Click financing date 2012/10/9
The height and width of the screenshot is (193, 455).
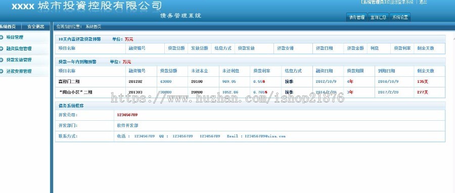pos(326,82)
